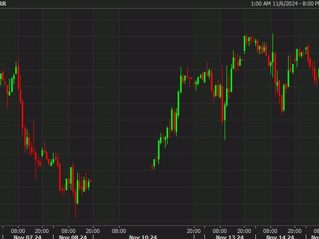Select the Nov 13 24 date label
Viewport: 319px width, 239px height.
point(230,237)
